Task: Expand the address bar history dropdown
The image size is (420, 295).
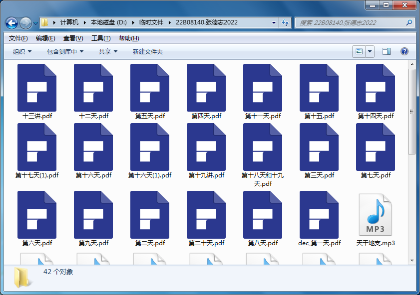Action: [274, 23]
